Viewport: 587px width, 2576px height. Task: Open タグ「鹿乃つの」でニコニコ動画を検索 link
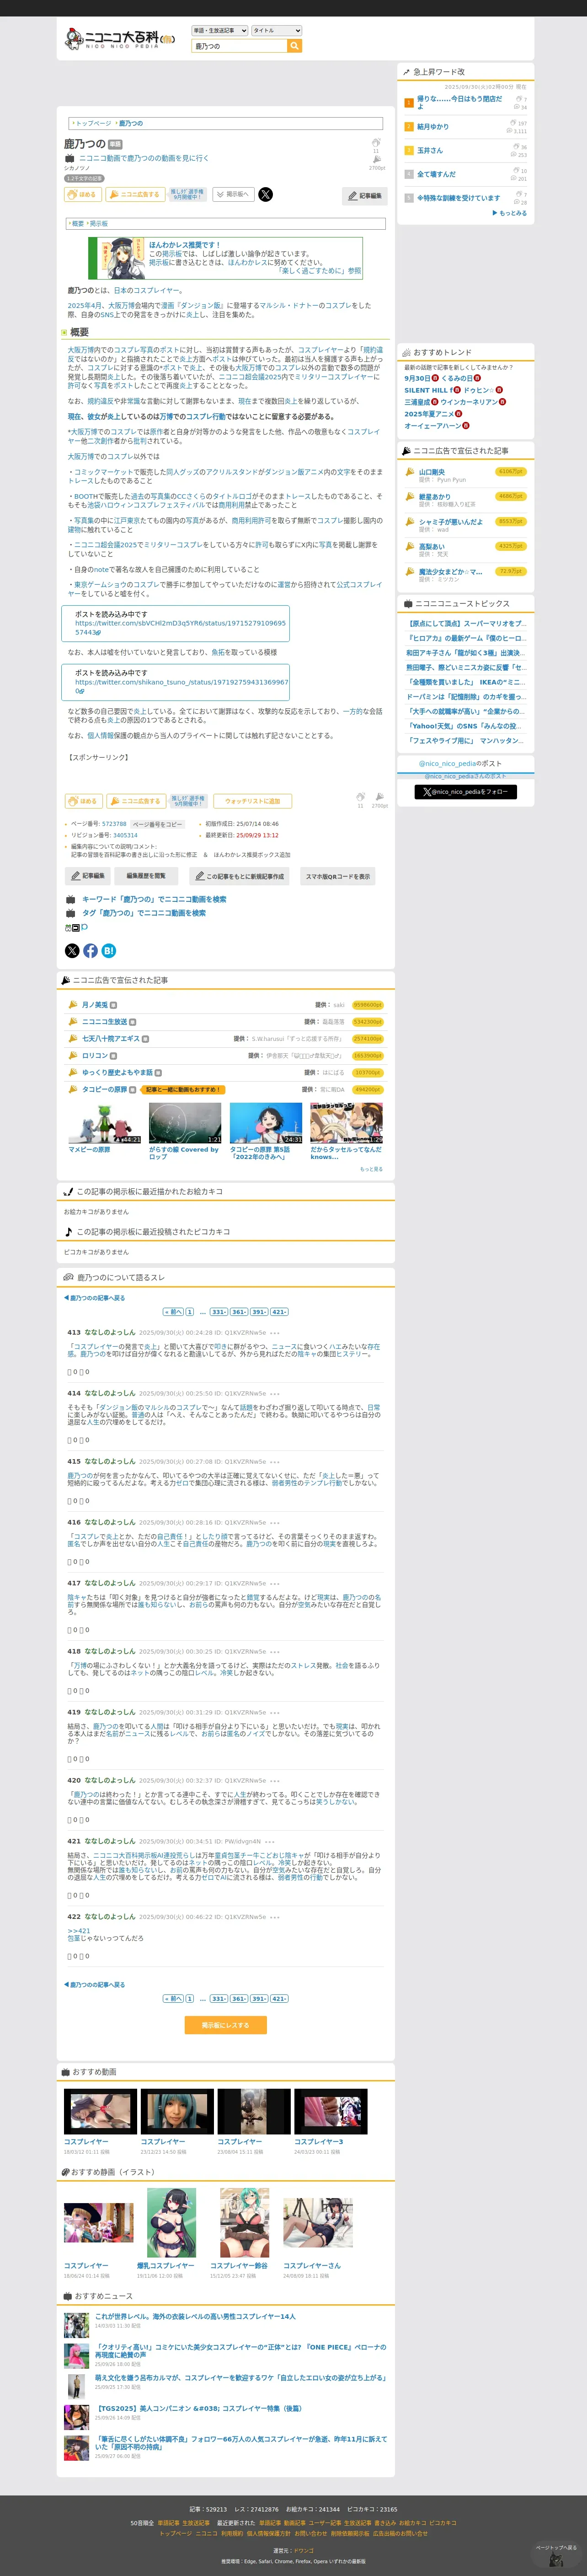click(x=144, y=913)
